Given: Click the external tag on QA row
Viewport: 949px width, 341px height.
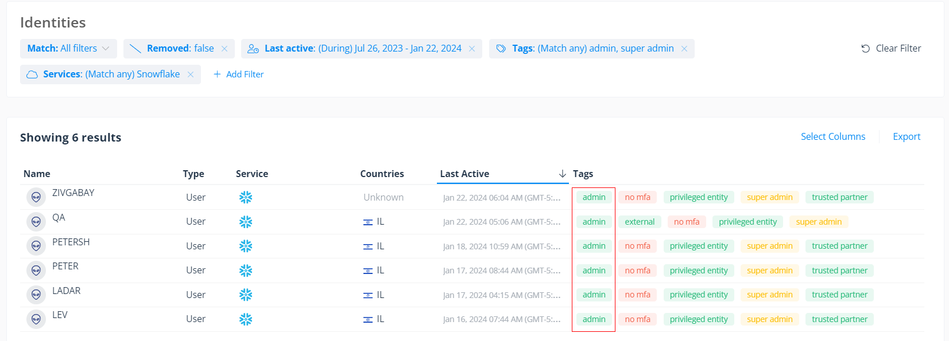Looking at the screenshot, I should pos(640,222).
